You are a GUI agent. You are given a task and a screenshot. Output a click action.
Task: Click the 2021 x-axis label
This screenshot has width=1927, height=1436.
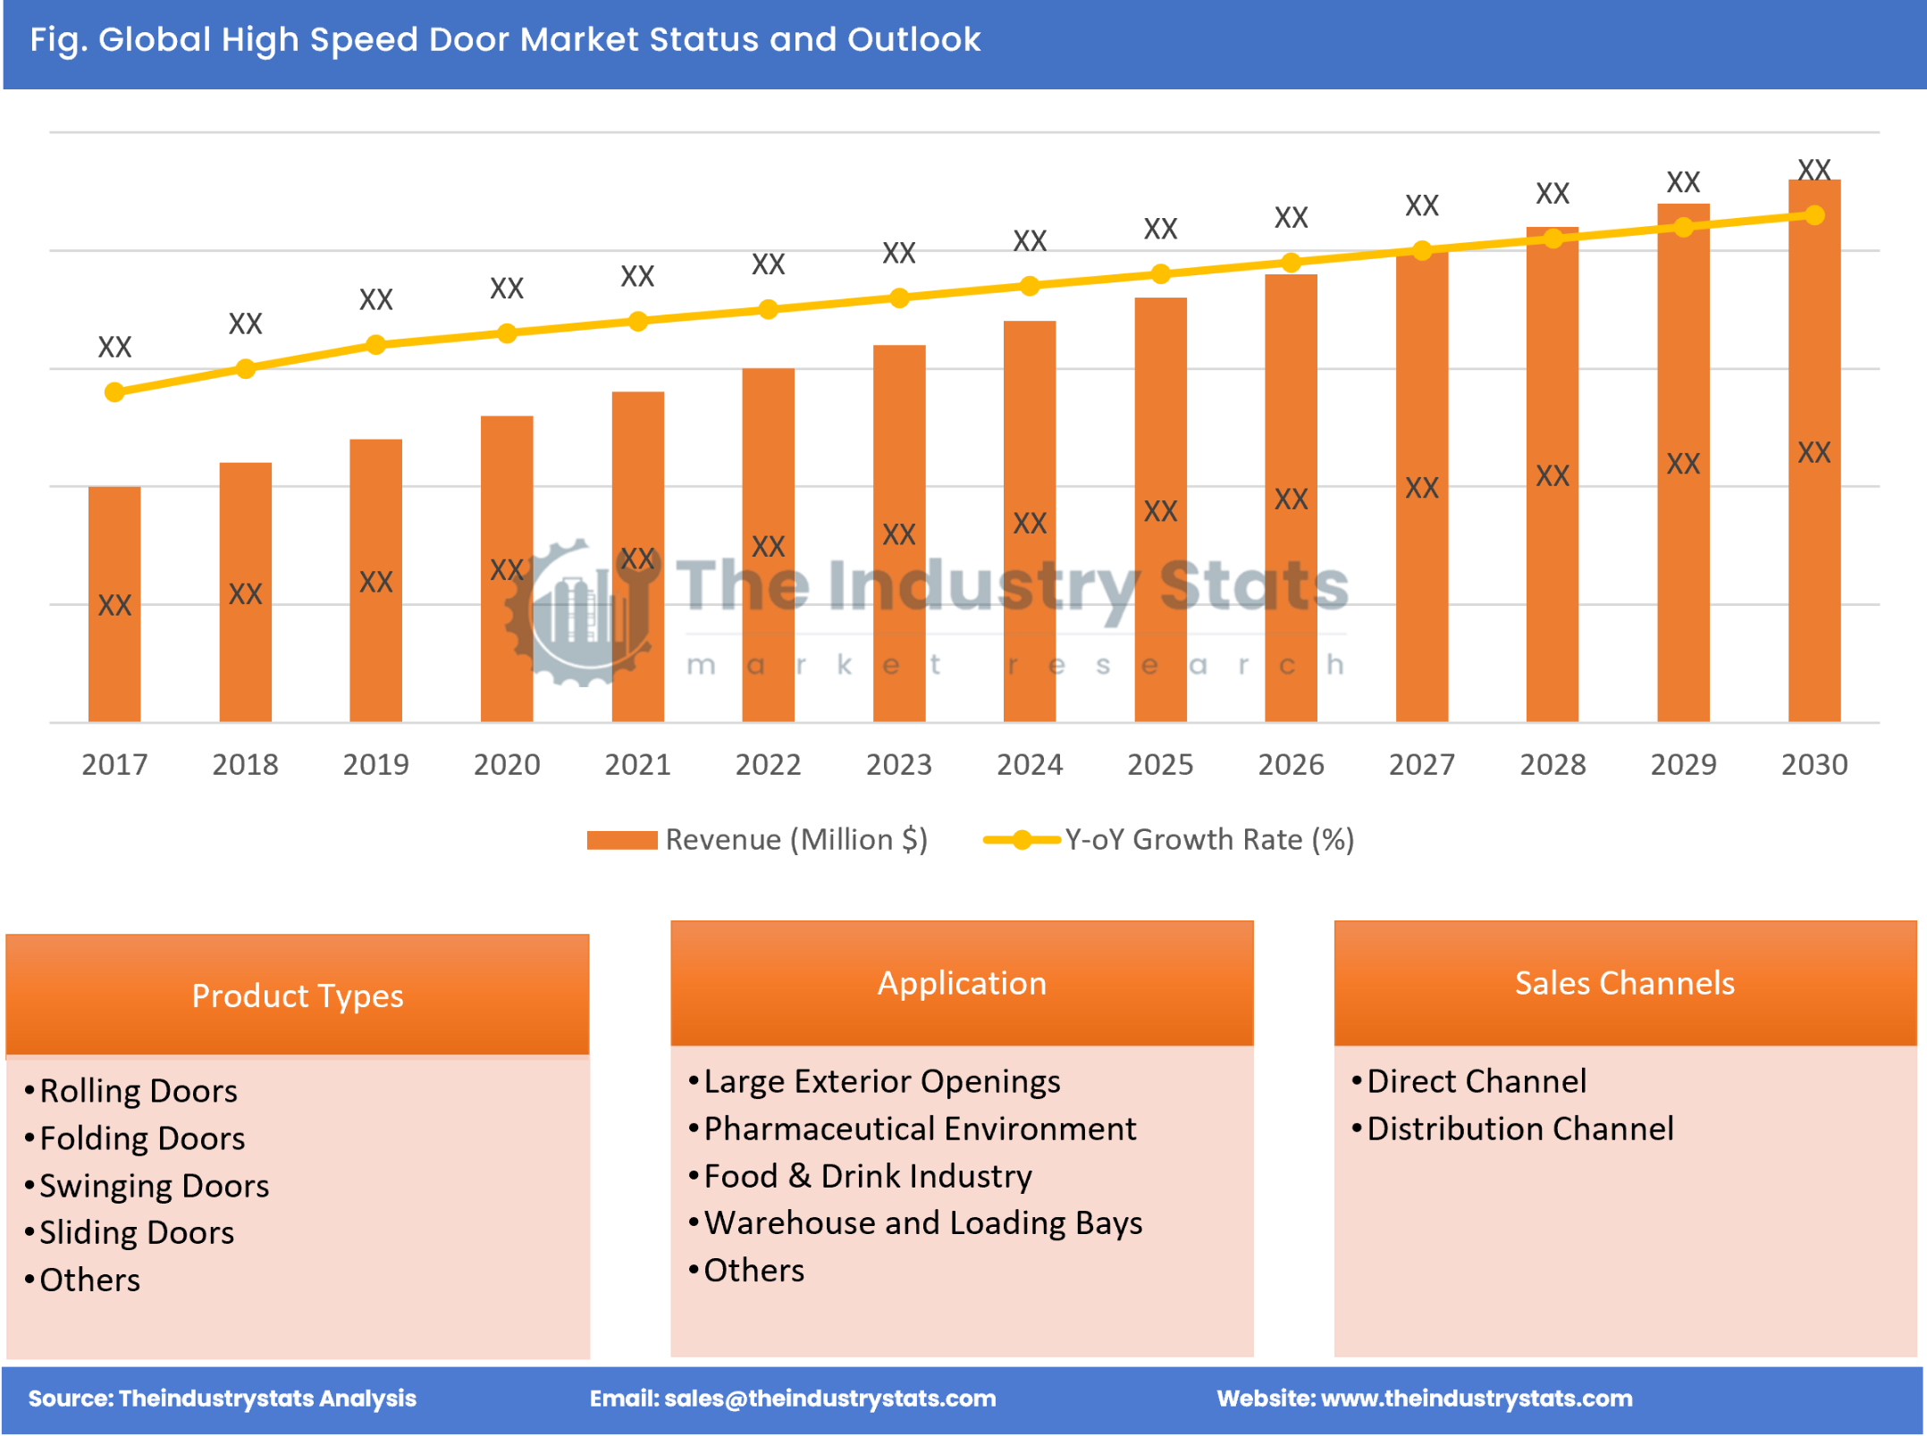(x=637, y=765)
